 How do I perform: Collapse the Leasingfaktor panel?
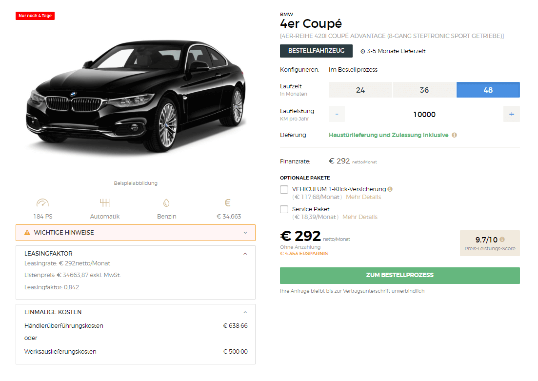(245, 254)
